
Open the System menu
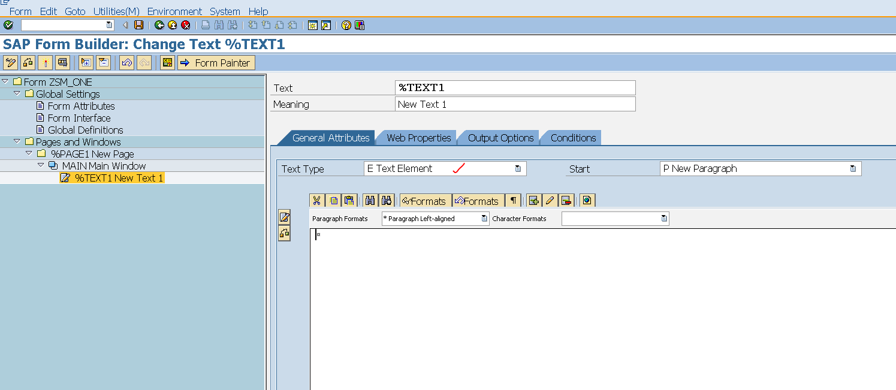[225, 11]
